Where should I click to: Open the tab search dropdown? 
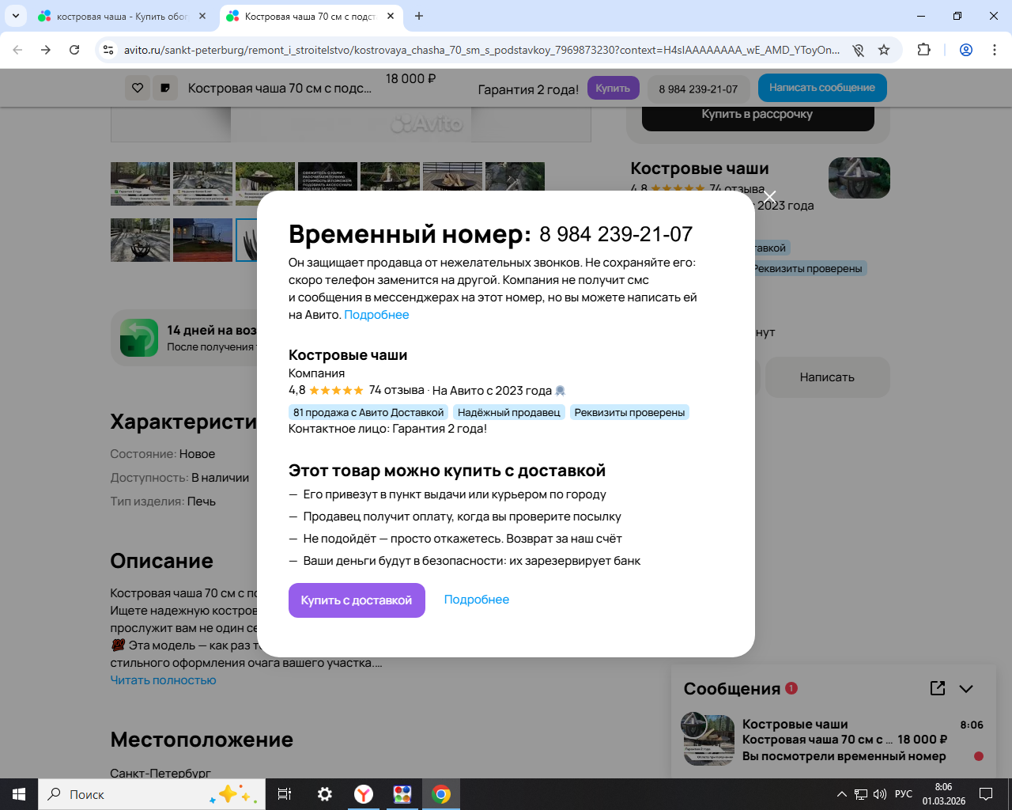16,16
